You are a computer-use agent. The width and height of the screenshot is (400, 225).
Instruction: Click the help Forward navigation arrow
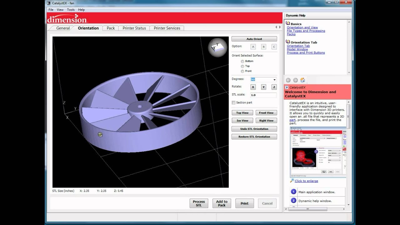click(x=295, y=80)
